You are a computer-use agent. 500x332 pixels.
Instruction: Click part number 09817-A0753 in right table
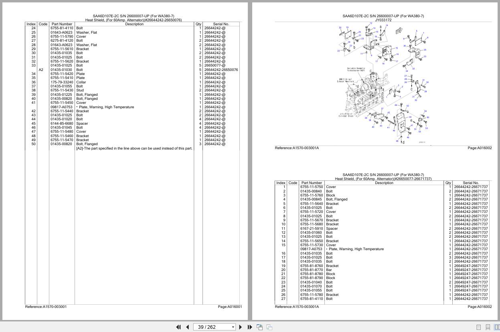point(312,249)
